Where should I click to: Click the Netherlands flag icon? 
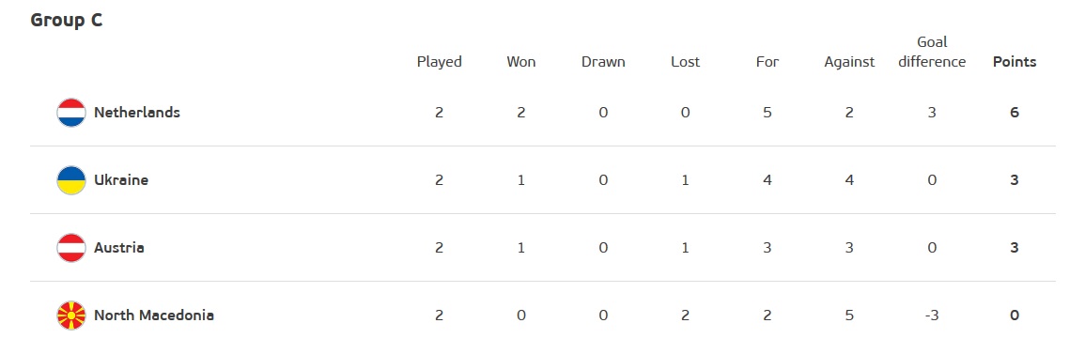click(x=71, y=113)
